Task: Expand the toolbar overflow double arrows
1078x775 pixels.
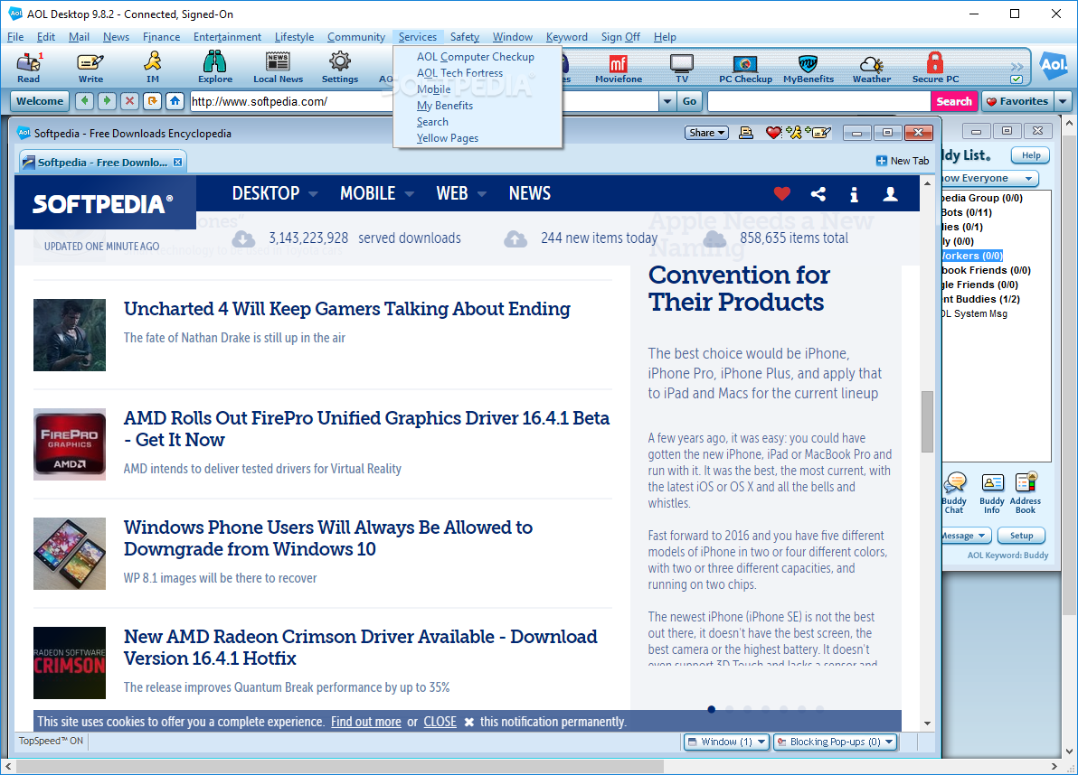Action: click(x=1017, y=66)
